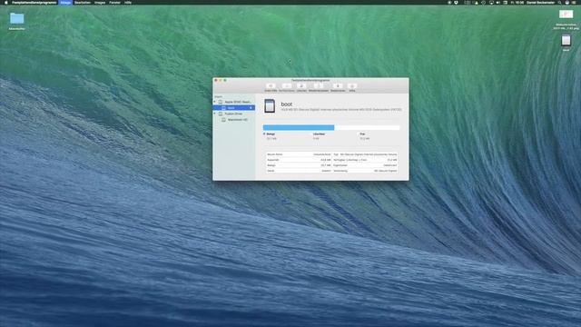Collapse the Apple SDXC Reader disclosure triangle
581x327 pixels.
click(215, 102)
